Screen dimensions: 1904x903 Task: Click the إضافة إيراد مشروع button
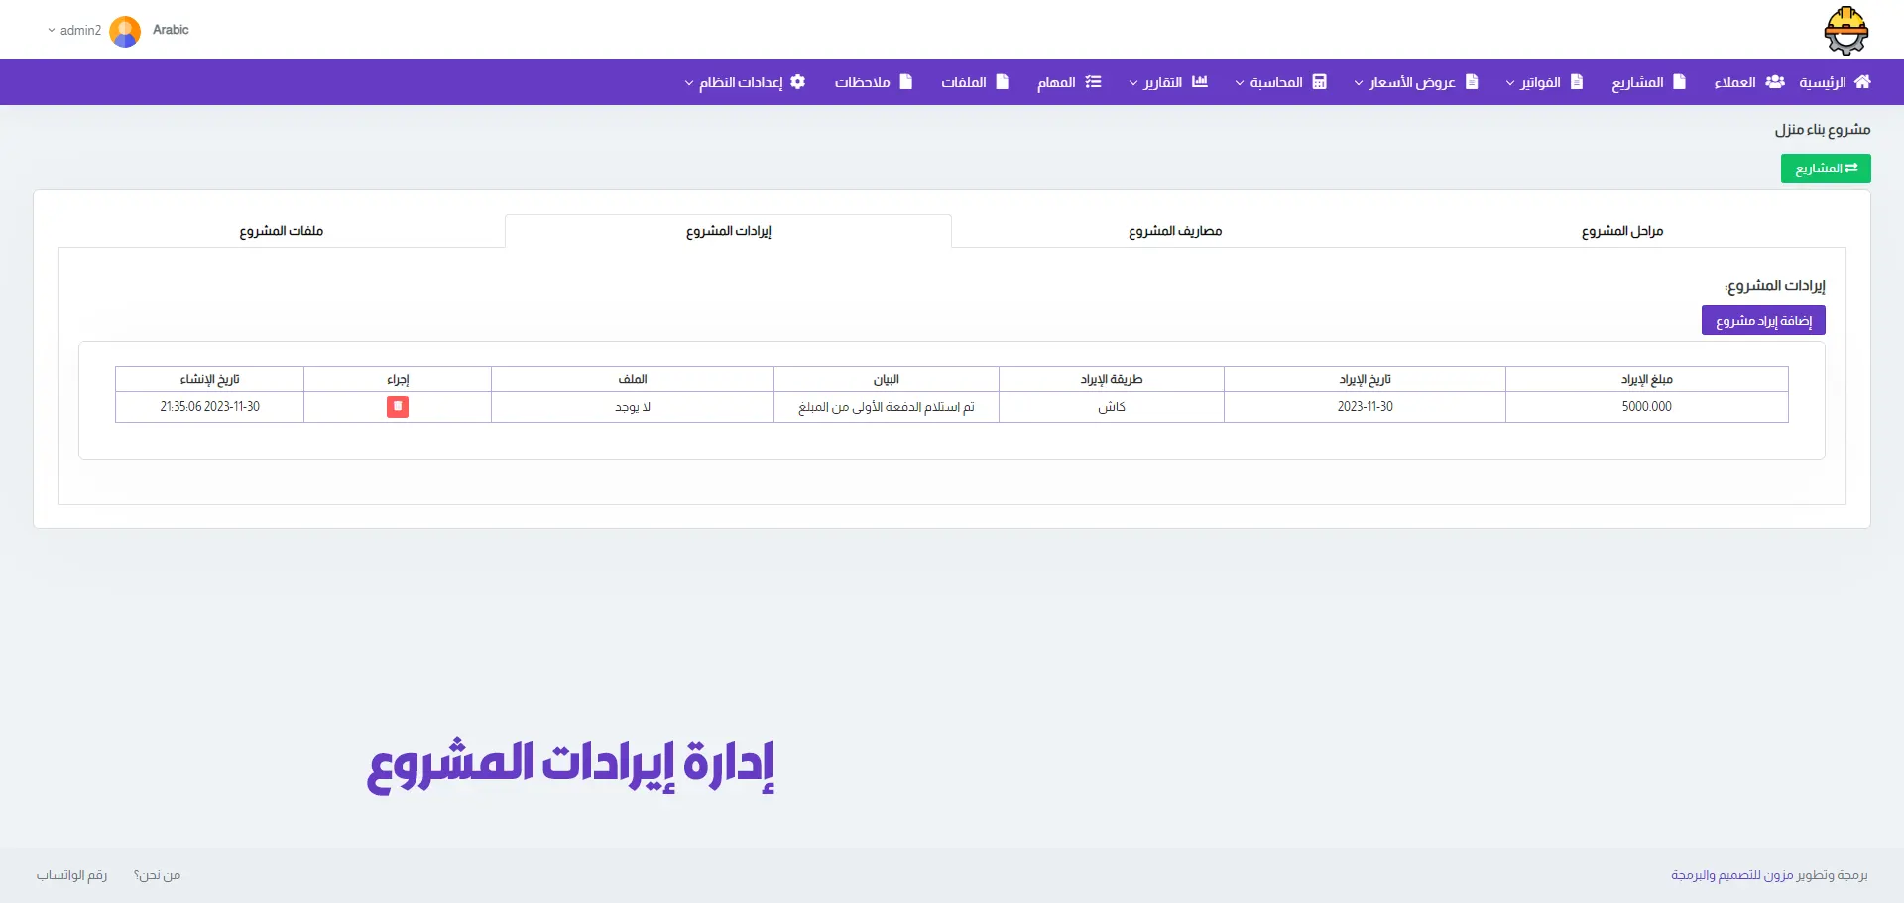(x=1762, y=321)
